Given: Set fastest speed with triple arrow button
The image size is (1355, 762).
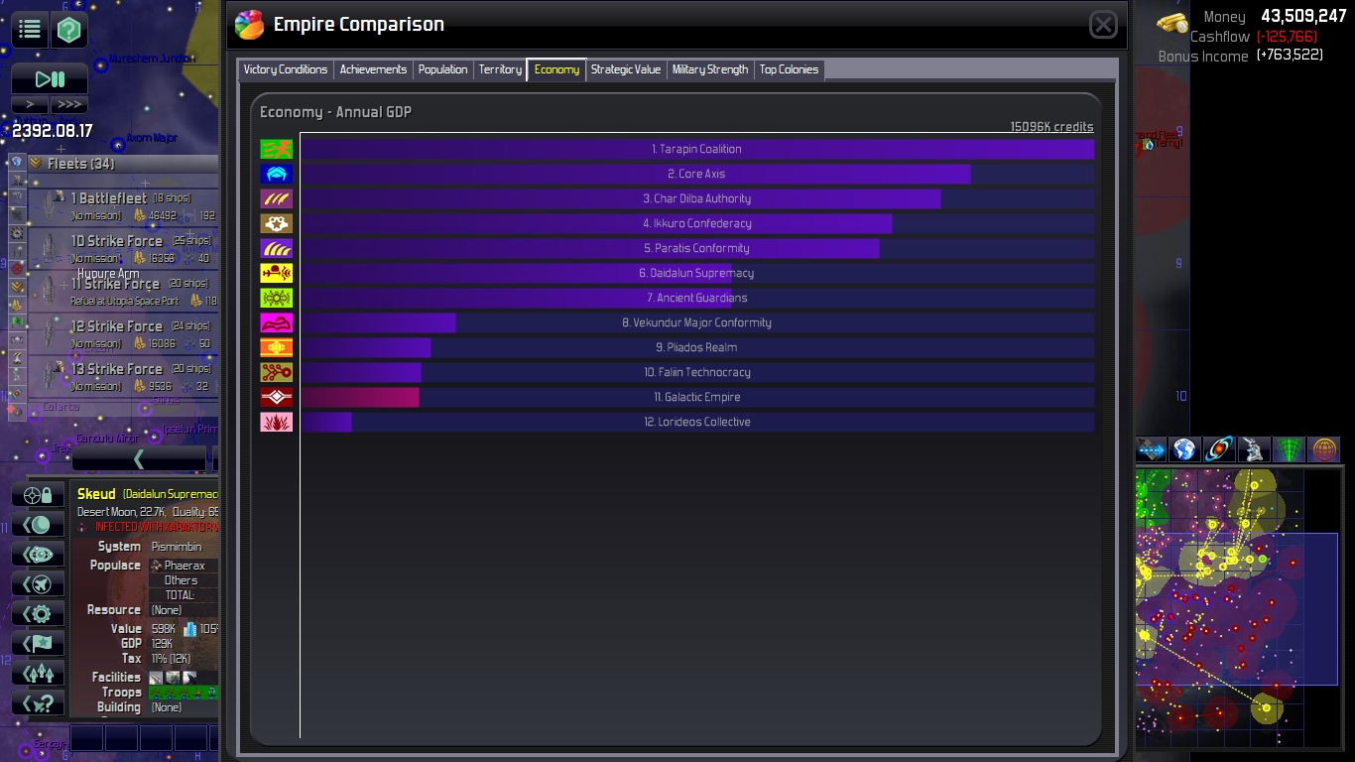Looking at the screenshot, I should point(68,104).
